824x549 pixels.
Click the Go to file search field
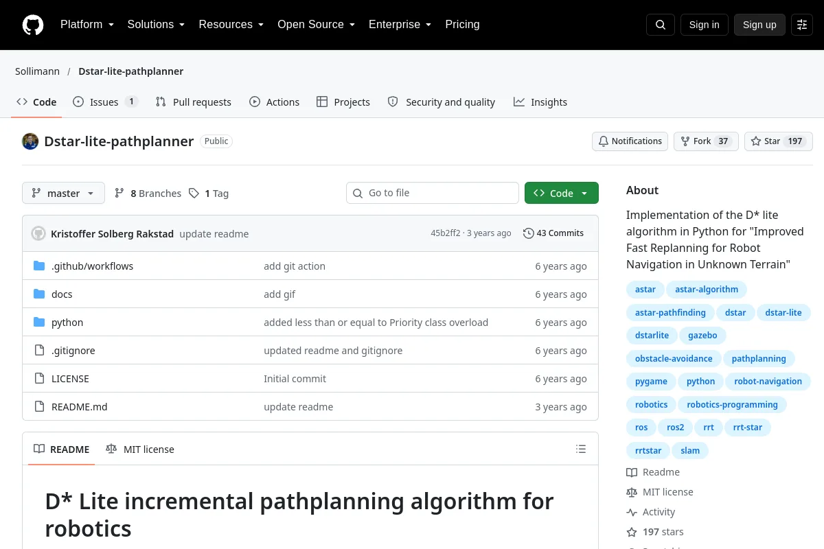pos(433,193)
